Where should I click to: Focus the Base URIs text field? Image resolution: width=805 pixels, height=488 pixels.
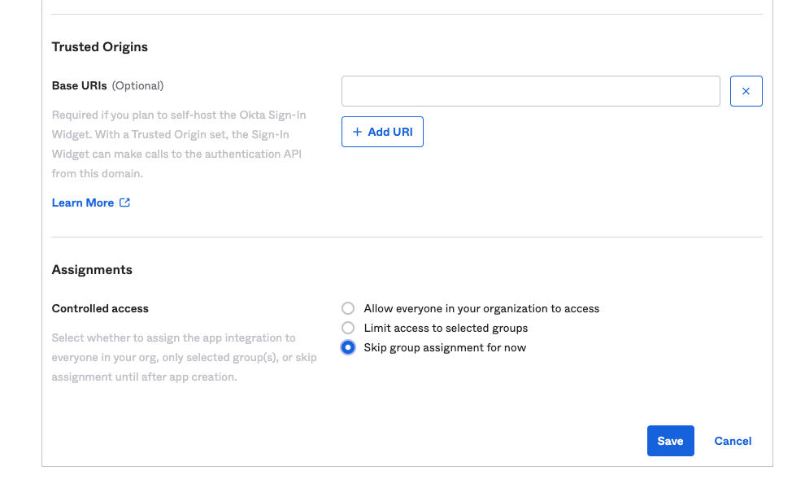pyautogui.click(x=531, y=91)
